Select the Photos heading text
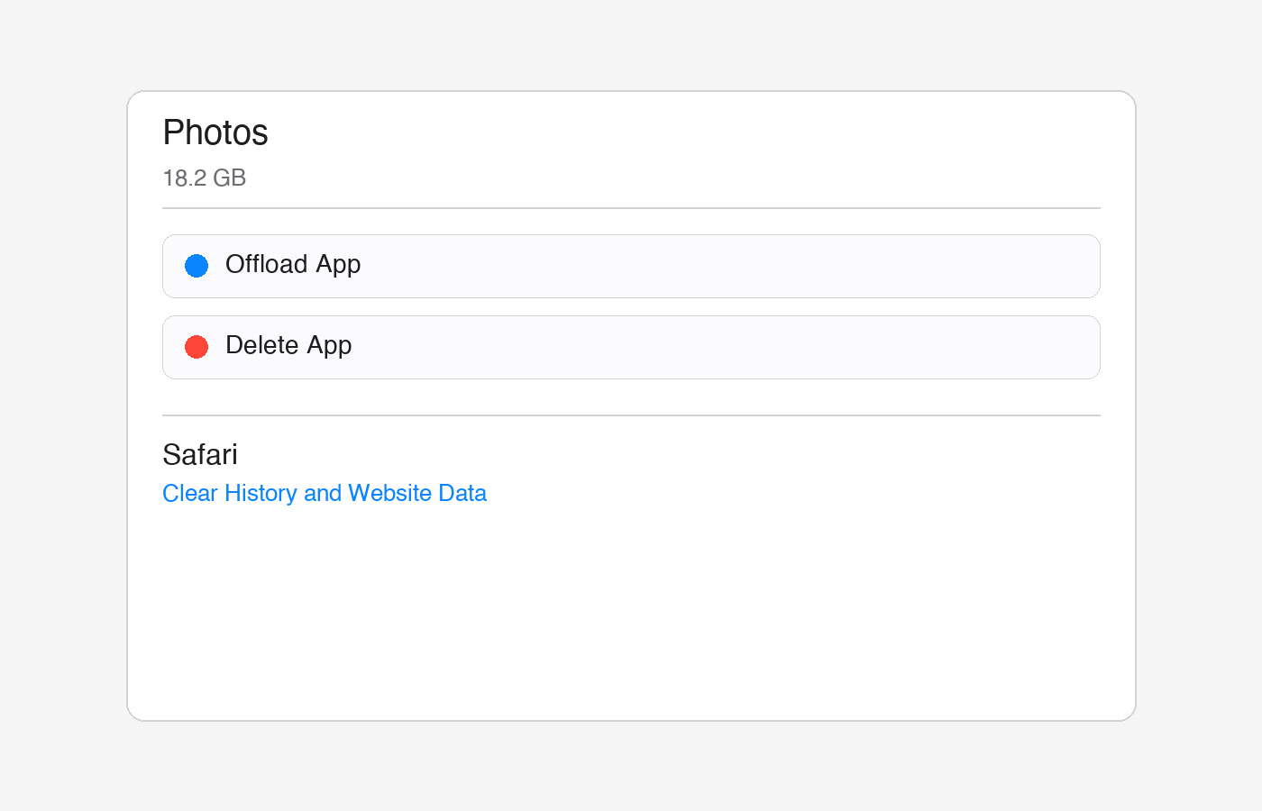The width and height of the screenshot is (1262, 811). tap(215, 132)
